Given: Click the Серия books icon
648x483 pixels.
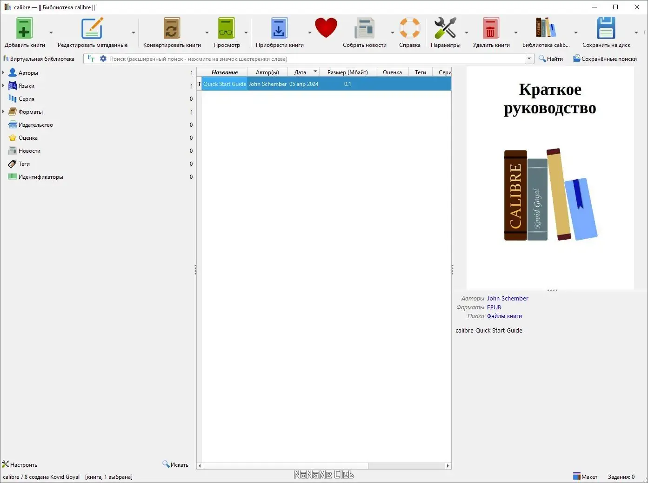Looking at the screenshot, I should (13, 98).
